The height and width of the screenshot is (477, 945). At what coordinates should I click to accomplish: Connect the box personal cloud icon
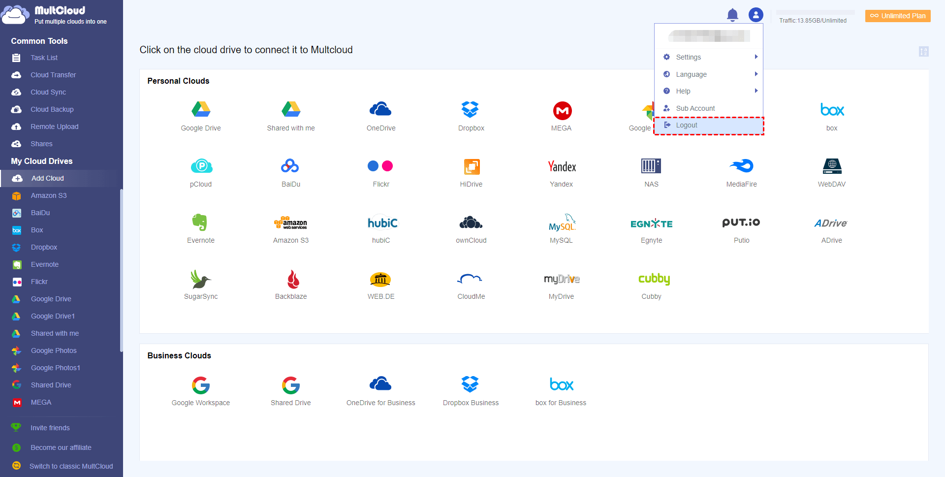[832, 110]
